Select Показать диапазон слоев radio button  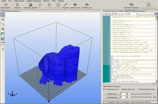coord(136,89)
